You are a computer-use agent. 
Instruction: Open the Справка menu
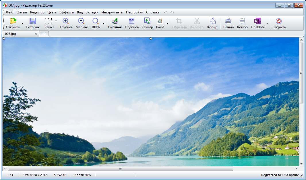(x=153, y=12)
